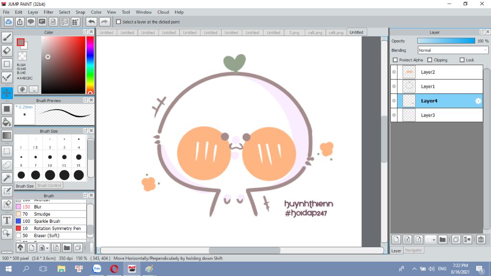Click Delete Layer trash icon
491x276 pixels.
click(x=481, y=240)
